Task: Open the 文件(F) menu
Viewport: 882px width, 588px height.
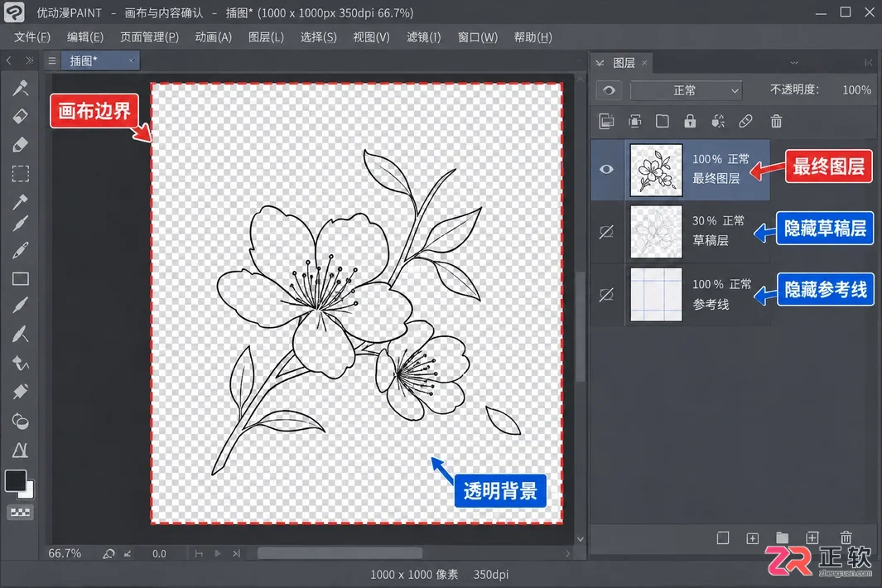Action: [x=32, y=37]
